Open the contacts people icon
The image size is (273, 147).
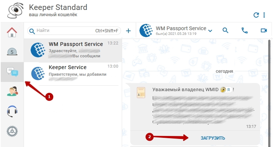pyautogui.click(x=13, y=92)
